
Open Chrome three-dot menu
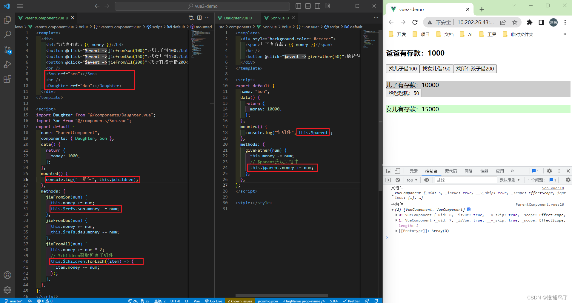[x=565, y=22]
